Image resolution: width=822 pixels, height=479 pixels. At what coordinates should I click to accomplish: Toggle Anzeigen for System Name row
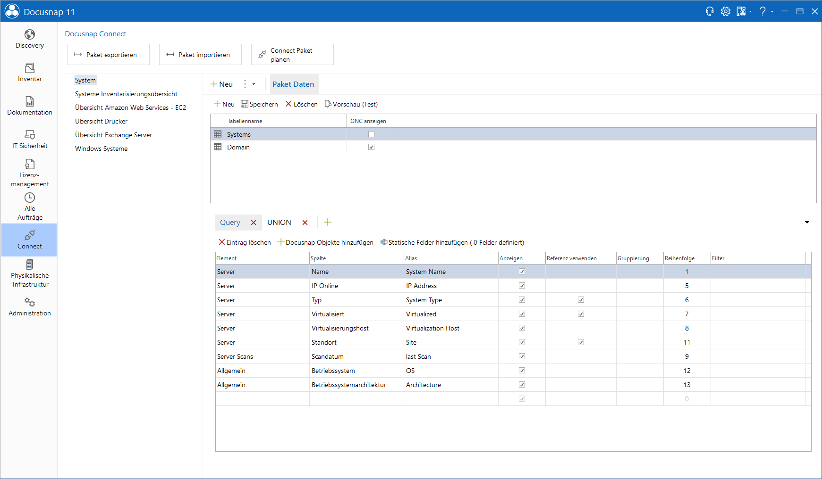(522, 272)
